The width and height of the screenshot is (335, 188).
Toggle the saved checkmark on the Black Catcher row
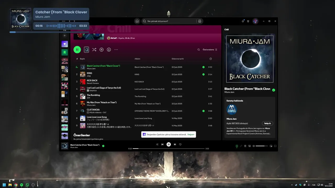(203, 67)
